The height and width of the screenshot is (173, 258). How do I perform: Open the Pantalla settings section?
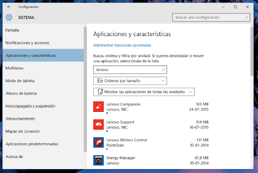coord(43,30)
